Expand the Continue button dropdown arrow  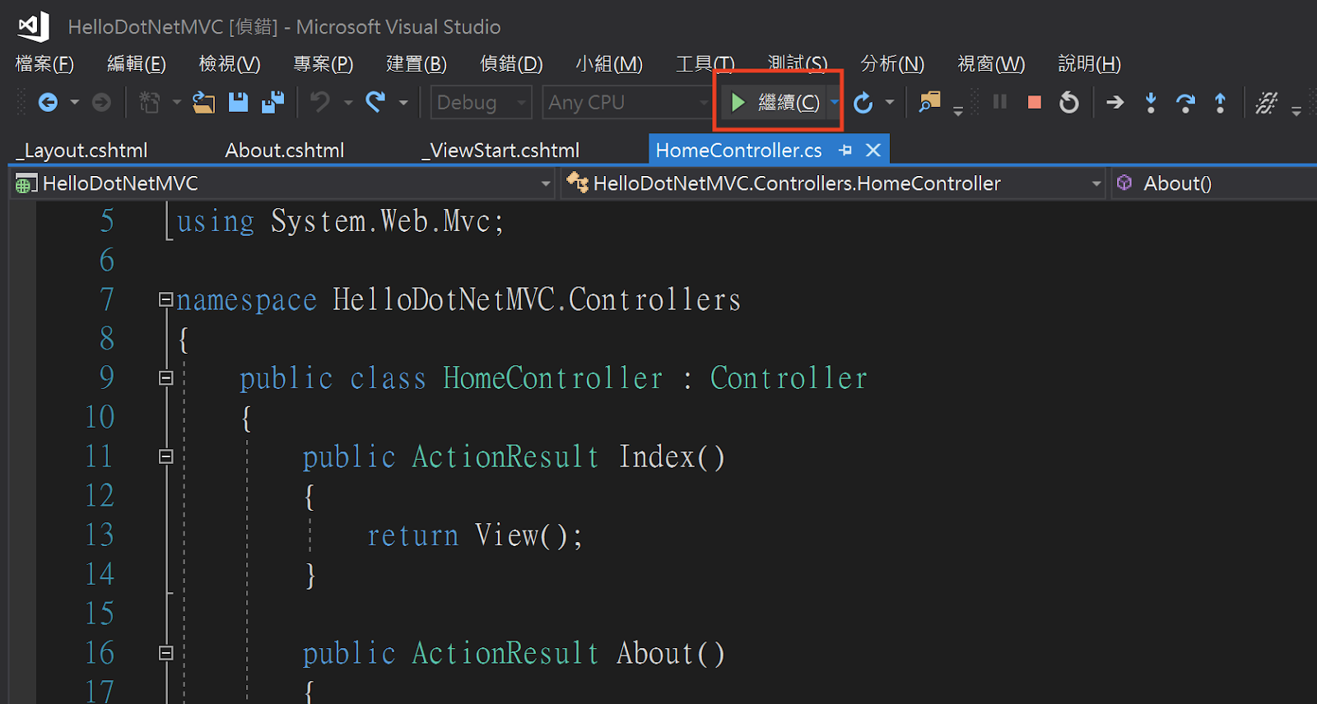pos(834,102)
